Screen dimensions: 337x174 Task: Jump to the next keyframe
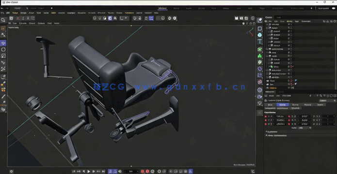coord(98,172)
